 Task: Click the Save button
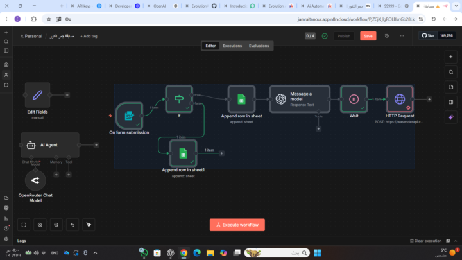point(368,36)
